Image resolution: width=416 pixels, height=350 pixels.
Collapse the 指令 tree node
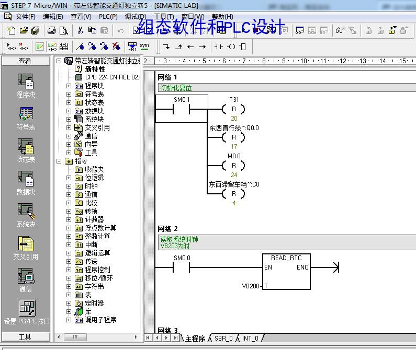coord(59,161)
